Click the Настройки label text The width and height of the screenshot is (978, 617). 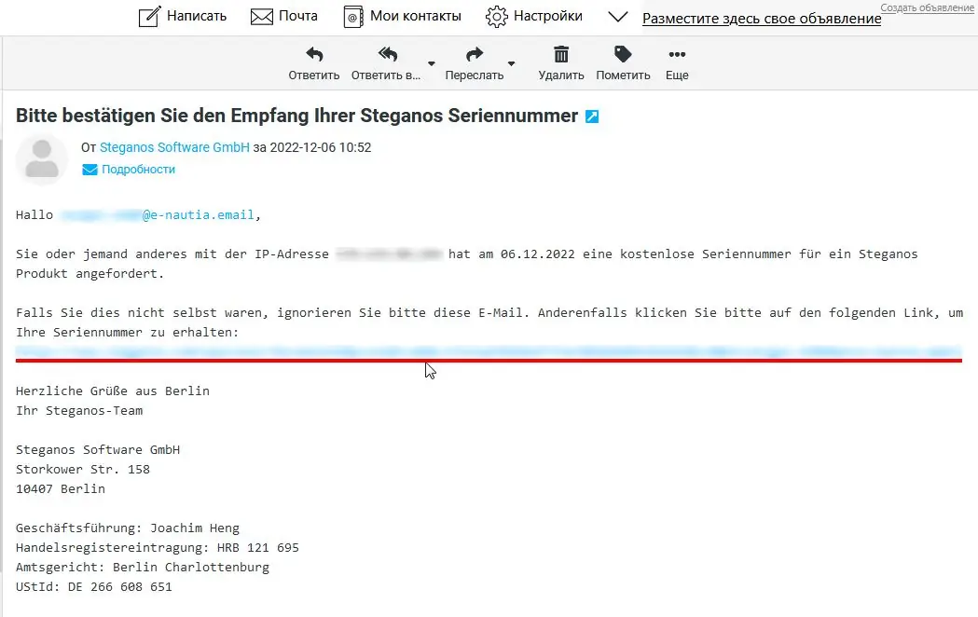tap(548, 16)
